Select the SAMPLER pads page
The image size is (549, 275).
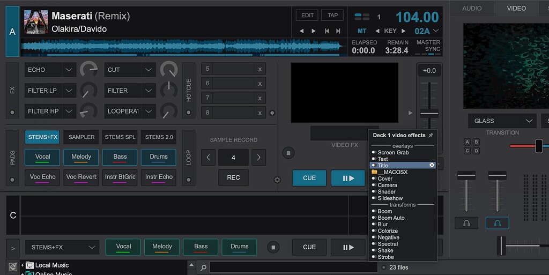[x=81, y=137]
